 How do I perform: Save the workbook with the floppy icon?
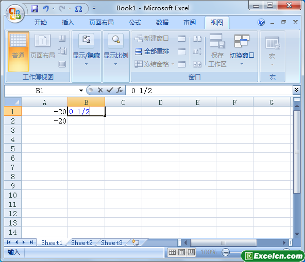click(x=35, y=9)
